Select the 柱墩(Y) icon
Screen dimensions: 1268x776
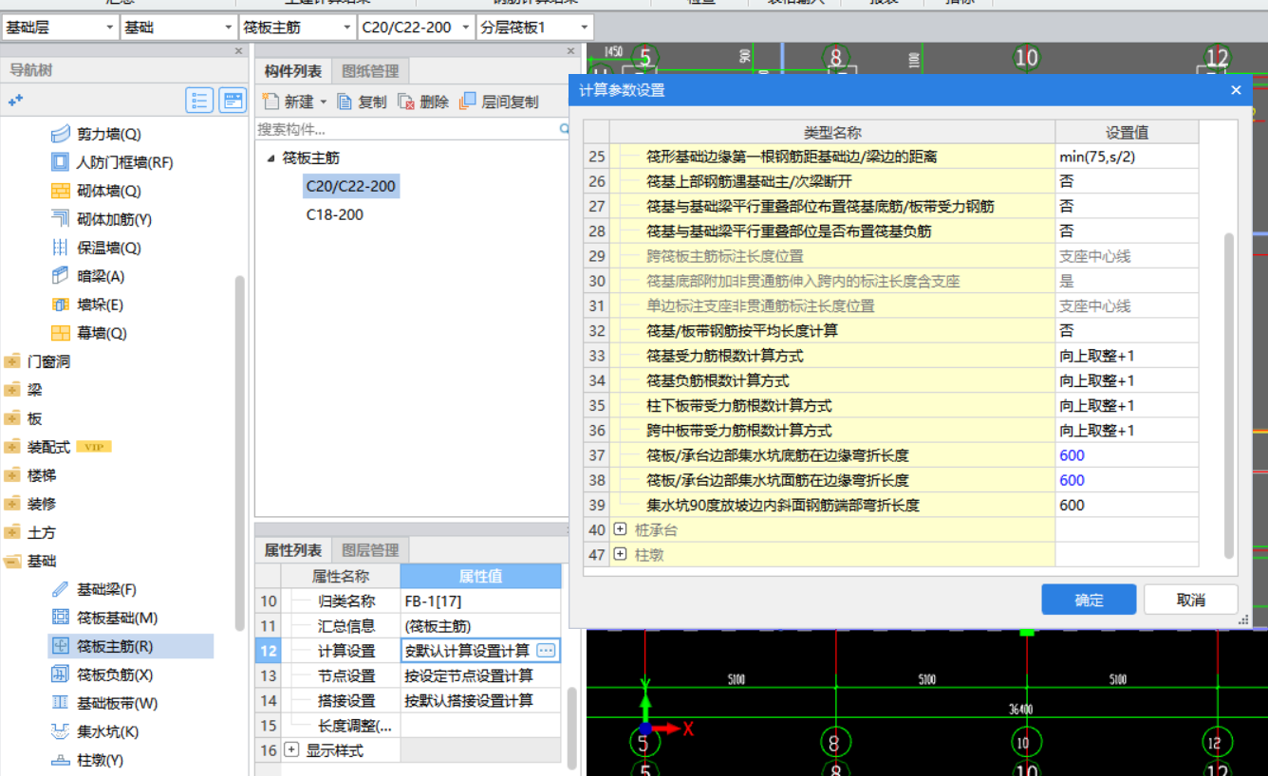60,760
